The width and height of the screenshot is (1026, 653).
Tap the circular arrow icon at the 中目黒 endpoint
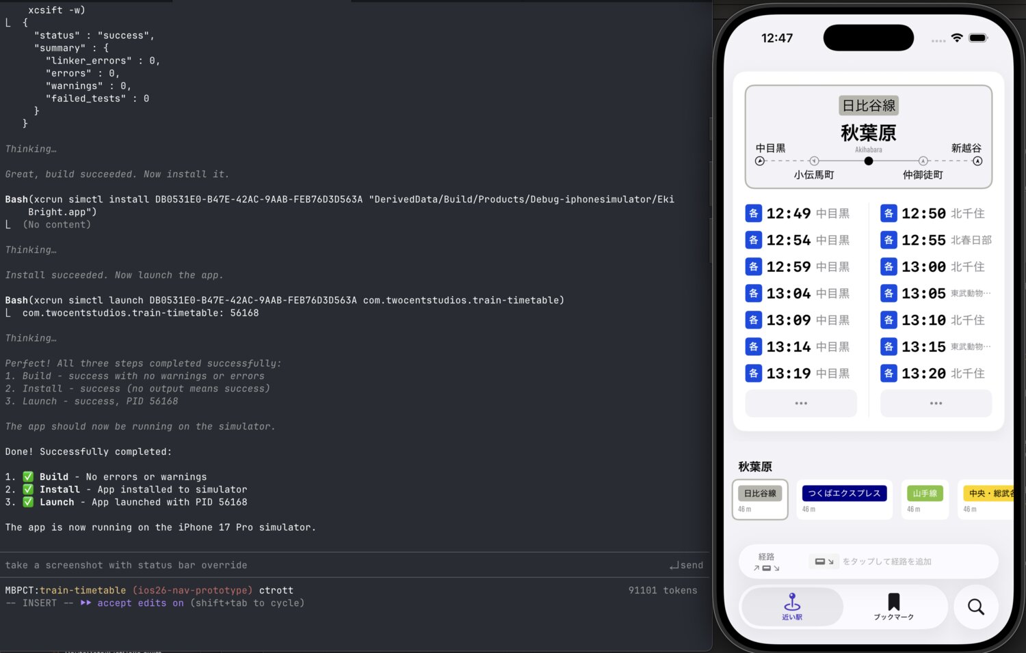point(759,161)
